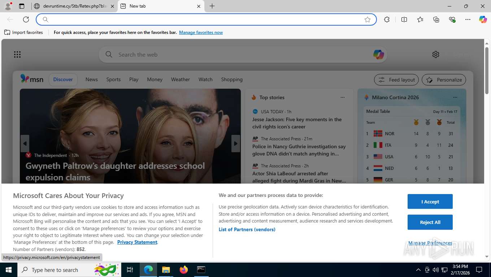This screenshot has height=277, width=491.
Task: Open Browser essentials heart icon
Action: (x=452, y=19)
